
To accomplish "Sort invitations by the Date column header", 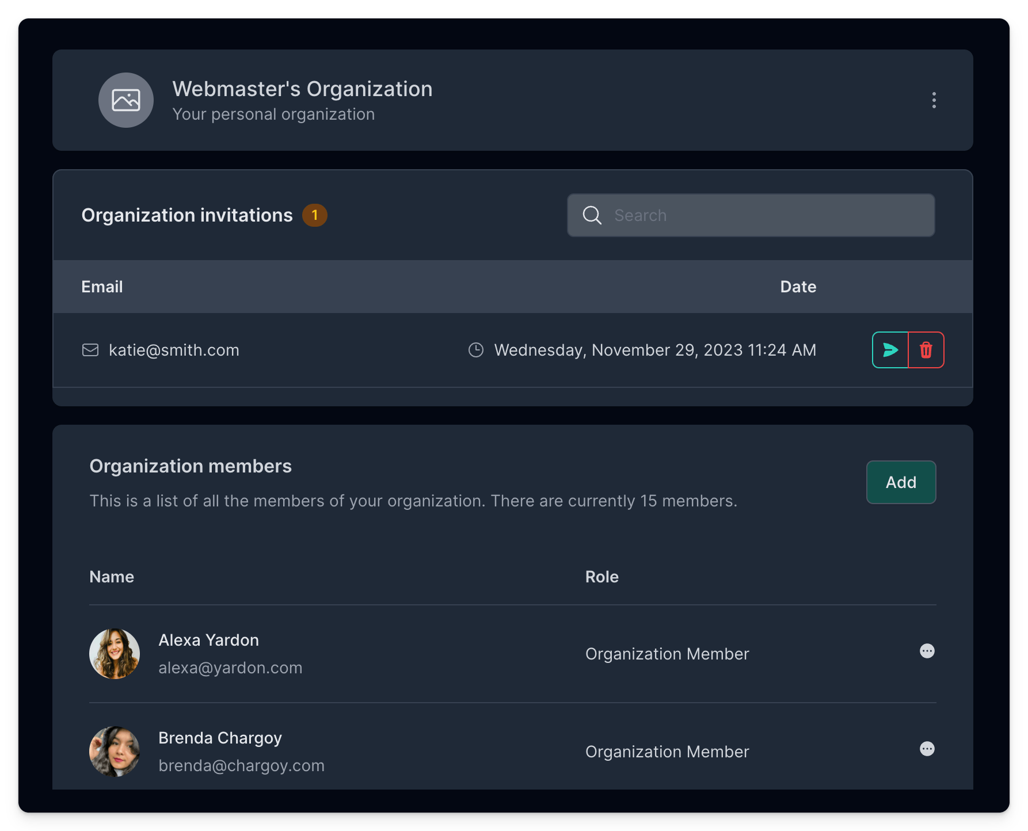I will pos(798,287).
